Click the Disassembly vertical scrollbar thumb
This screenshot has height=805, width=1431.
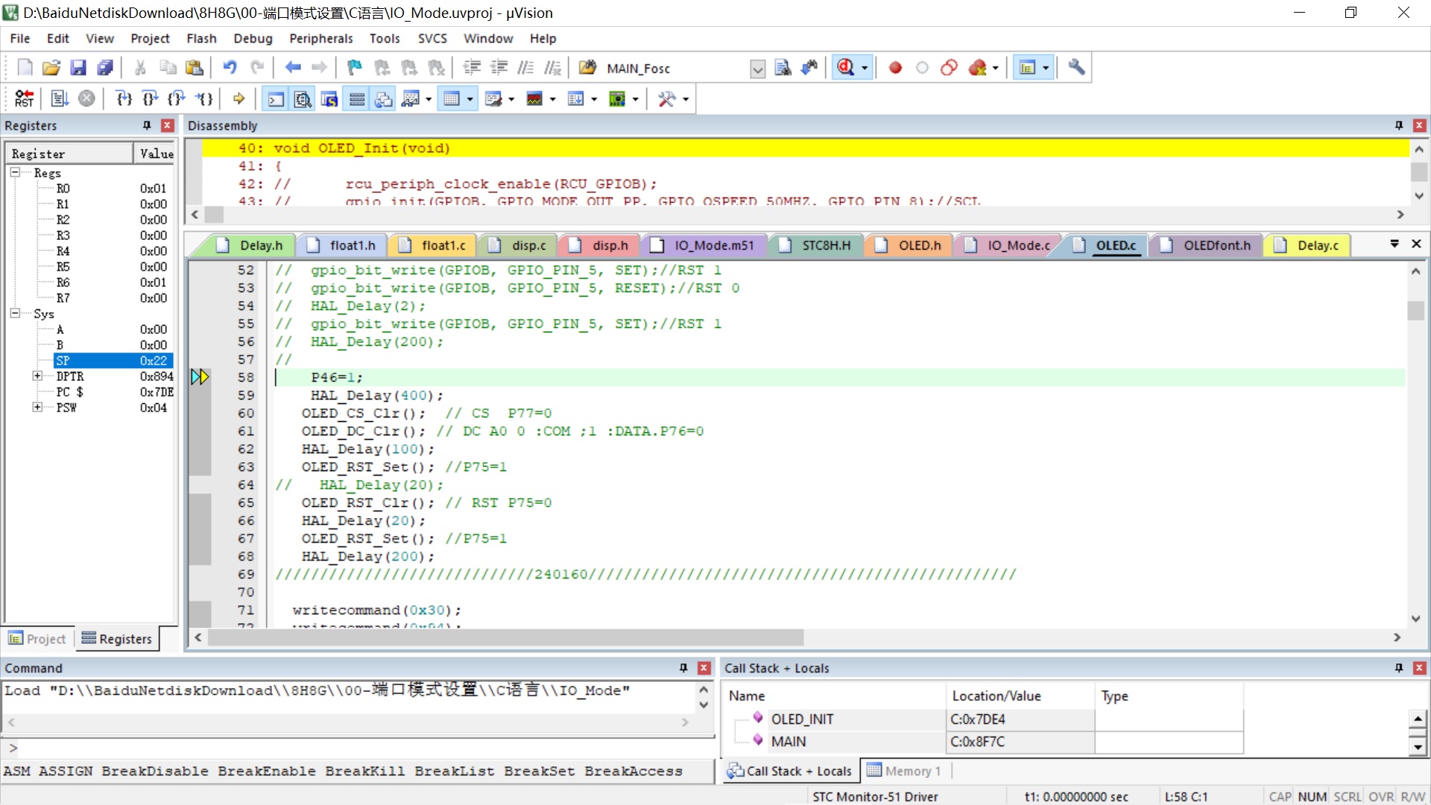click(1419, 171)
